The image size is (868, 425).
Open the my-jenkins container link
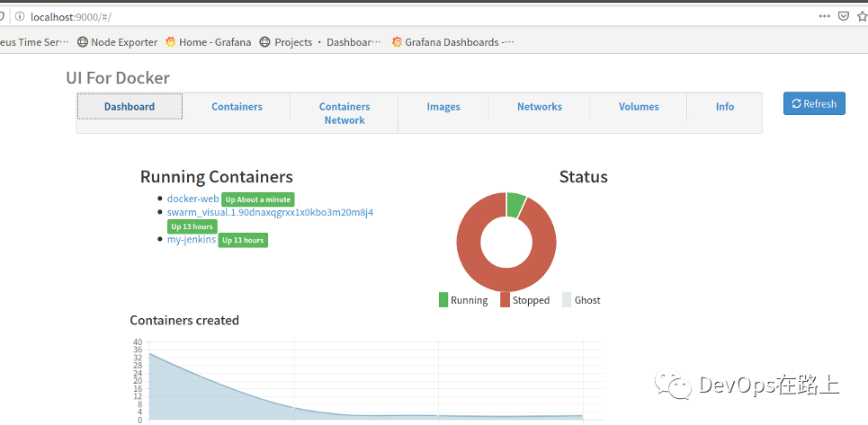pos(192,240)
